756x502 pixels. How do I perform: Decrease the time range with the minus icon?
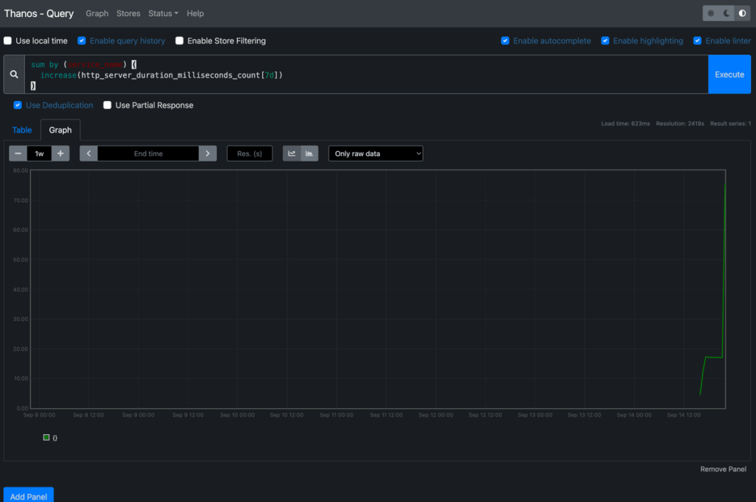18,153
